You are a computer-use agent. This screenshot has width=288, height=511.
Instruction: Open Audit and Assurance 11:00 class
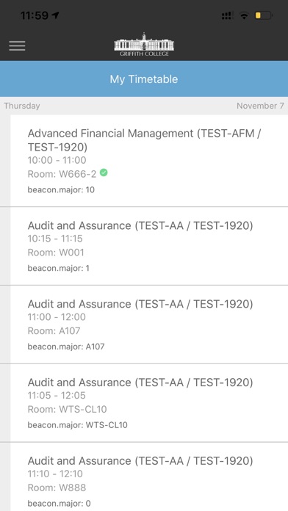pyautogui.click(x=149, y=325)
